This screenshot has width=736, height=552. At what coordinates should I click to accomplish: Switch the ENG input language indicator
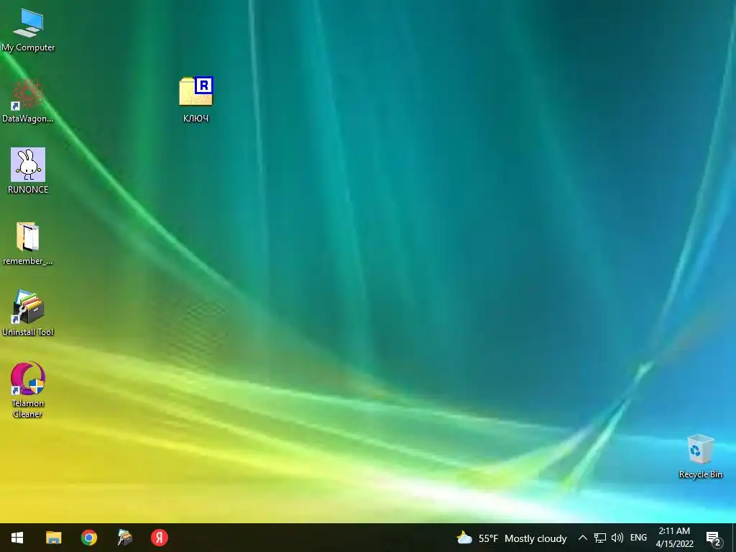pos(638,538)
